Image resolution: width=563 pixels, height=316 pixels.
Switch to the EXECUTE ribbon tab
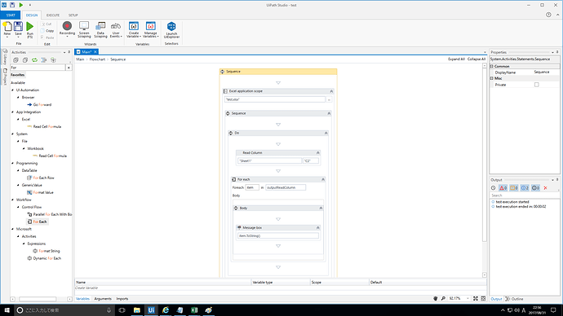click(53, 15)
